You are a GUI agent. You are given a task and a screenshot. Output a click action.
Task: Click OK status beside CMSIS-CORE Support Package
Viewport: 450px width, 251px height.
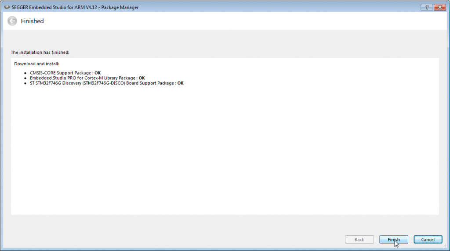pos(98,73)
